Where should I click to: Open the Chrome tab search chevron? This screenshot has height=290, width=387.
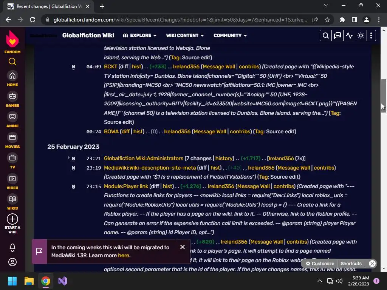click(x=326, y=5)
